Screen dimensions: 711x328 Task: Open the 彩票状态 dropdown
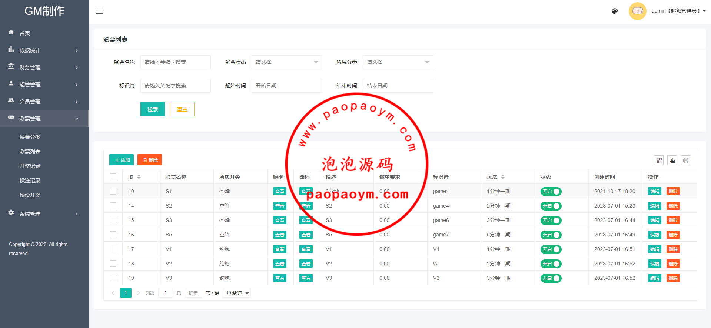286,62
